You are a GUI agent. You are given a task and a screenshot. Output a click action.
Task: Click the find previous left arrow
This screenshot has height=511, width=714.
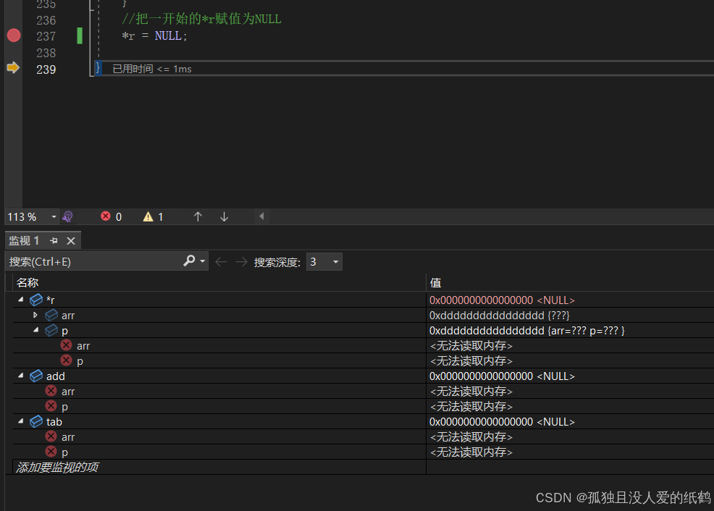click(222, 261)
